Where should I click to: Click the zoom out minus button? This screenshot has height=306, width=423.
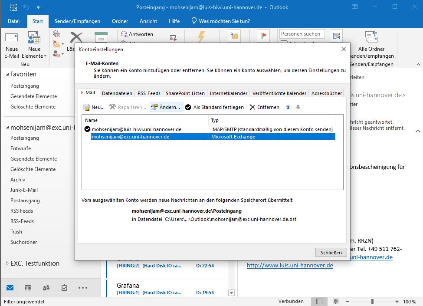click(348, 301)
